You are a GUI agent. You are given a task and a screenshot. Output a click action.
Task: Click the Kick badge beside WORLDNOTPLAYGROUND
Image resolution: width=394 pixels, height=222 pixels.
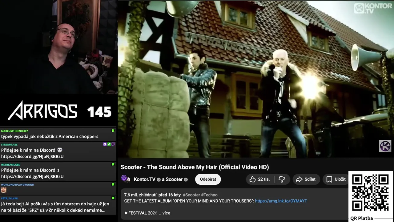[x=113, y=184]
